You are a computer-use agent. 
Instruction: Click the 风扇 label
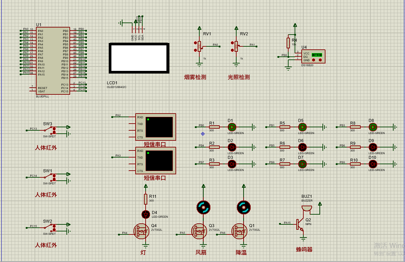(201, 252)
